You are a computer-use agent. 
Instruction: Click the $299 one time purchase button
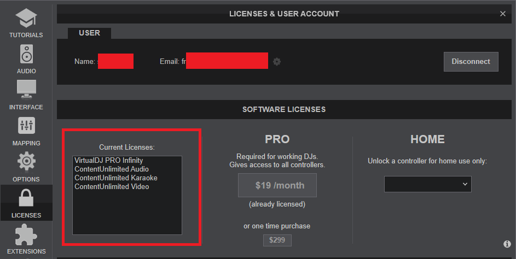click(x=277, y=240)
